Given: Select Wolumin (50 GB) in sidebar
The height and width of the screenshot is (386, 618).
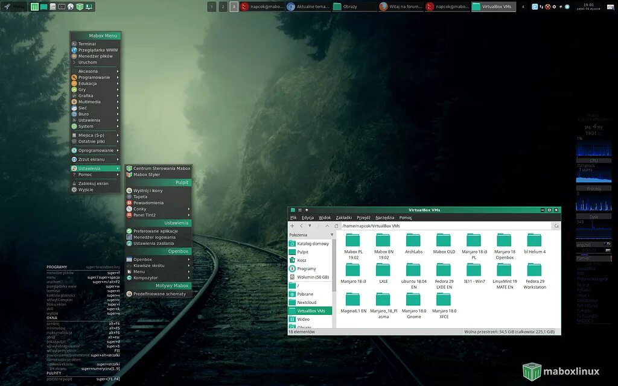Looking at the screenshot, I should 310,277.
